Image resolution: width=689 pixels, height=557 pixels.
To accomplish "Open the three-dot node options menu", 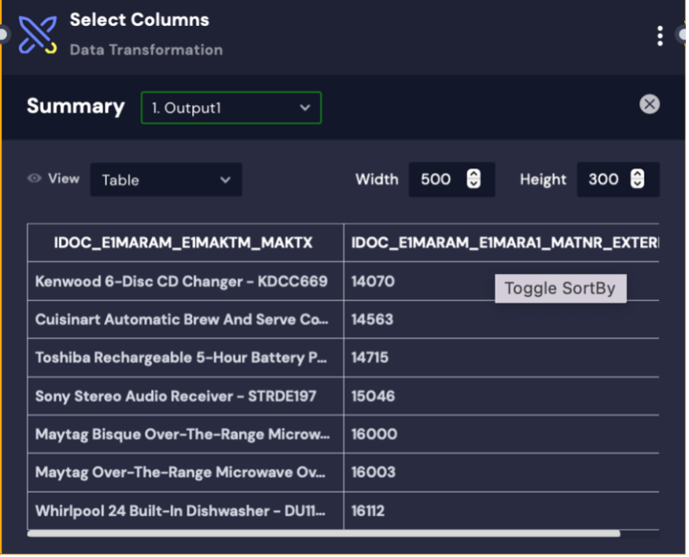I will tap(660, 35).
